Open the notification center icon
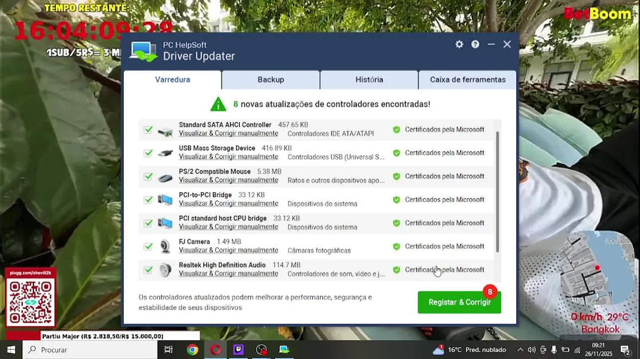This screenshot has width=640, height=359. 625,350
